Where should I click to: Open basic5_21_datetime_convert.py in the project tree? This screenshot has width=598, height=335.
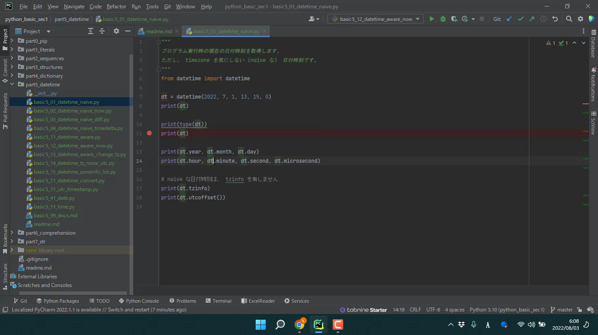[69, 181]
